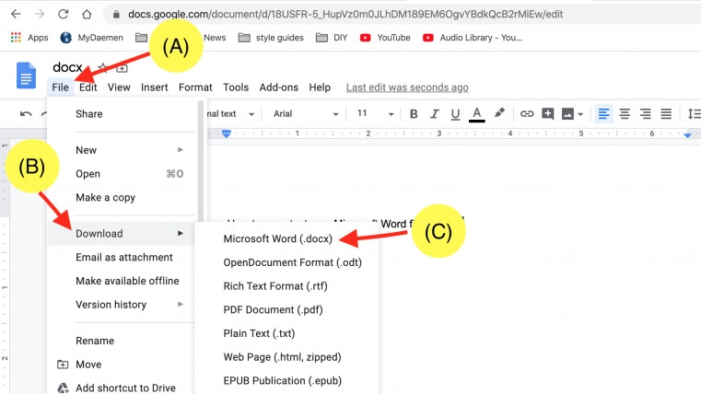This screenshot has width=701, height=394.
Task: Open the text color picker
Action: click(x=476, y=114)
